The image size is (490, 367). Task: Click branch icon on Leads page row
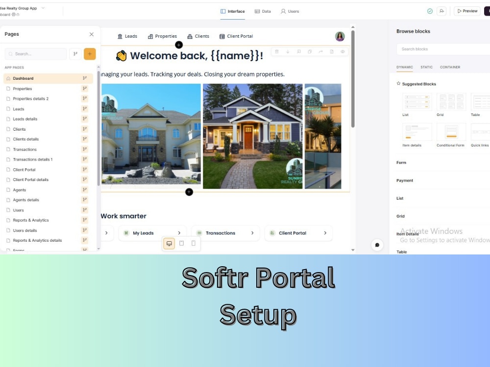pyautogui.click(x=85, y=109)
